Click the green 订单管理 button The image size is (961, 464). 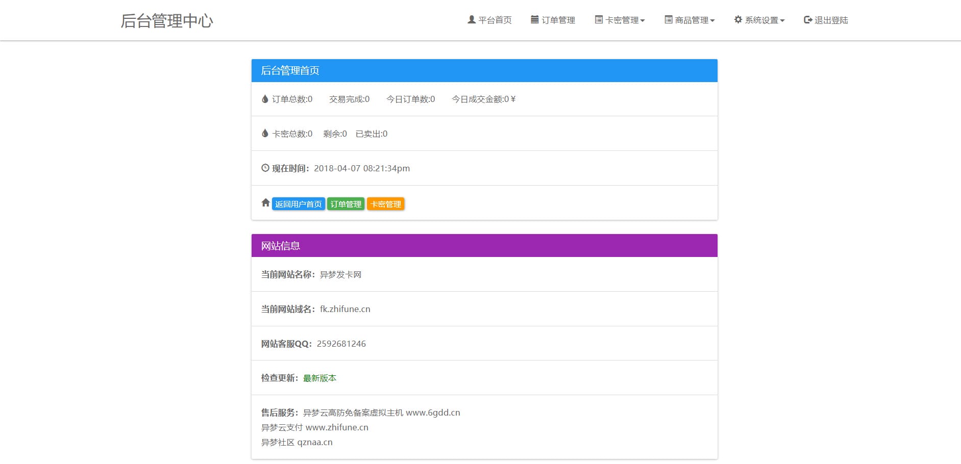(346, 203)
